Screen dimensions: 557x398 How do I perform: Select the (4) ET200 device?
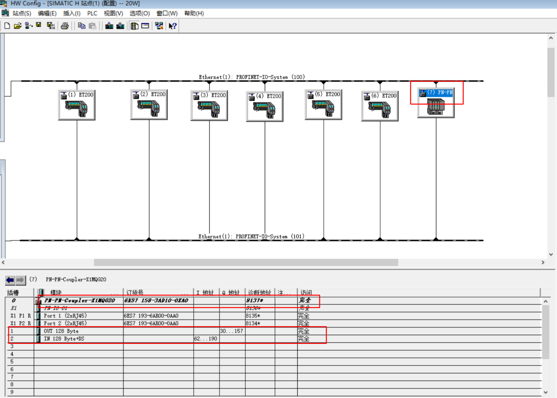265,106
